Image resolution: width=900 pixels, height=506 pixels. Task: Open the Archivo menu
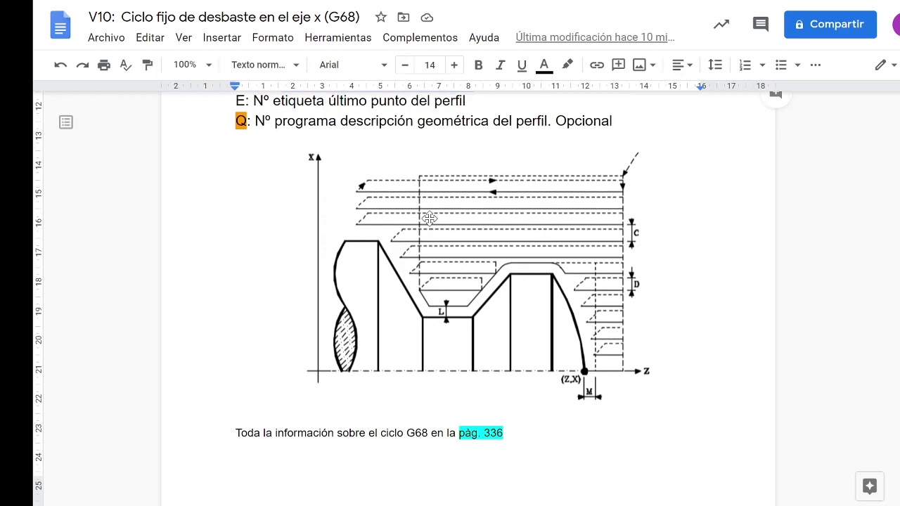click(x=106, y=38)
